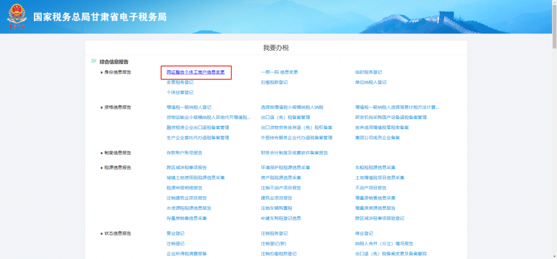The height and width of the screenshot is (259, 557).
Task: Open 增值税一般纳税人登记 link
Action: tap(189, 107)
